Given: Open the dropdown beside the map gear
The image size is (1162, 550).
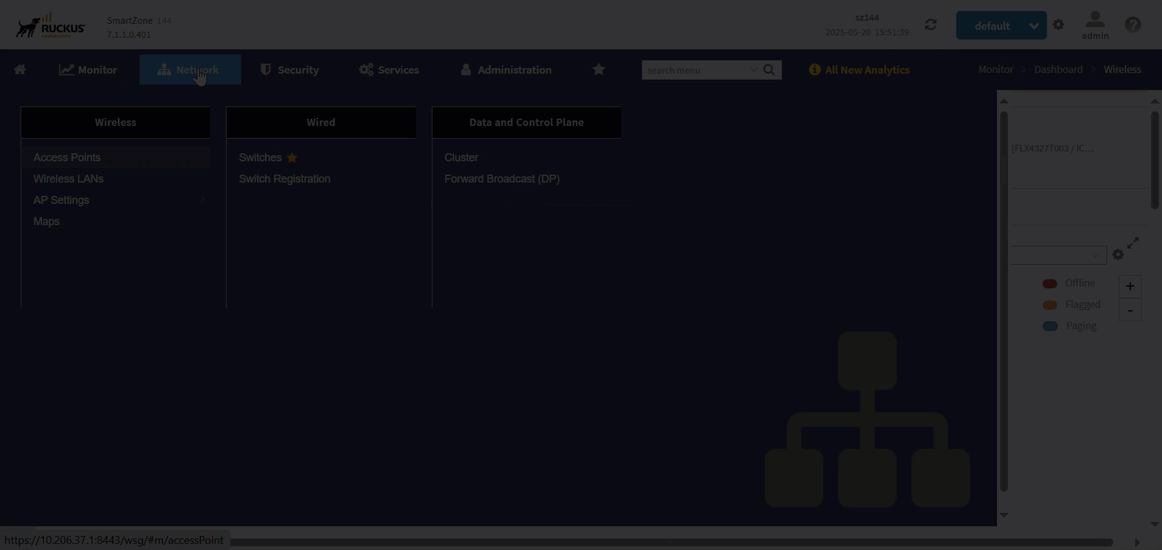Looking at the screenshot, I should 1059,256.
